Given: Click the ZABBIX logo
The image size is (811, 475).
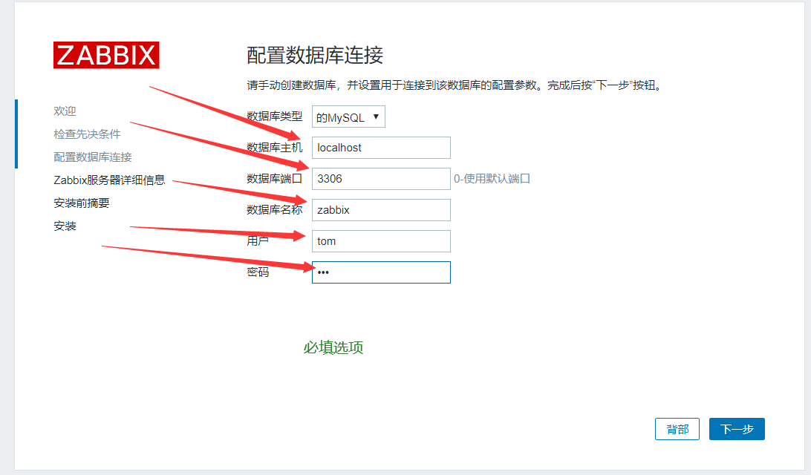Looking at the screenshot, I should point(106,56).
